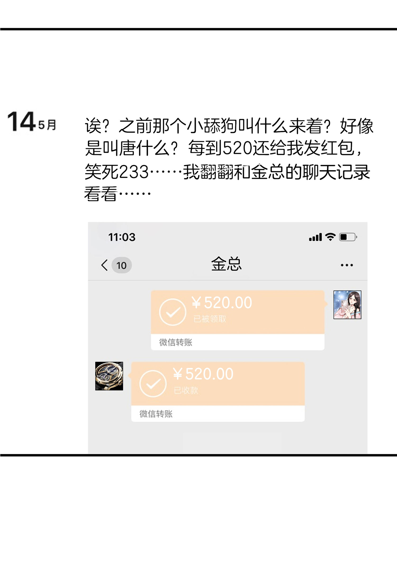Image resolution: width=397 pixels, height=564 pixels.
Task: Tap the checkmark circle in second transfer
Action: [x=153, y=383]
